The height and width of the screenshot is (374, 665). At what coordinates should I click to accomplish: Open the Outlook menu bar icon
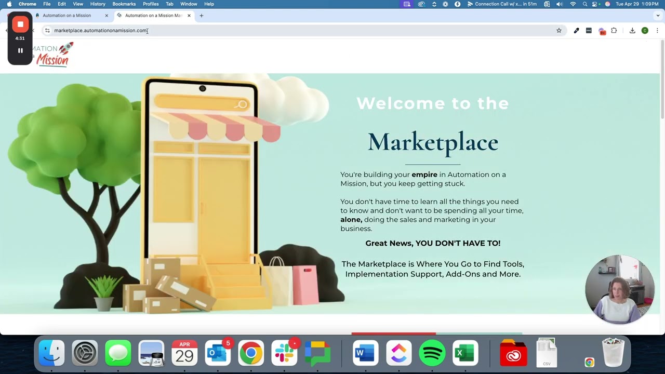pos(547,4)
